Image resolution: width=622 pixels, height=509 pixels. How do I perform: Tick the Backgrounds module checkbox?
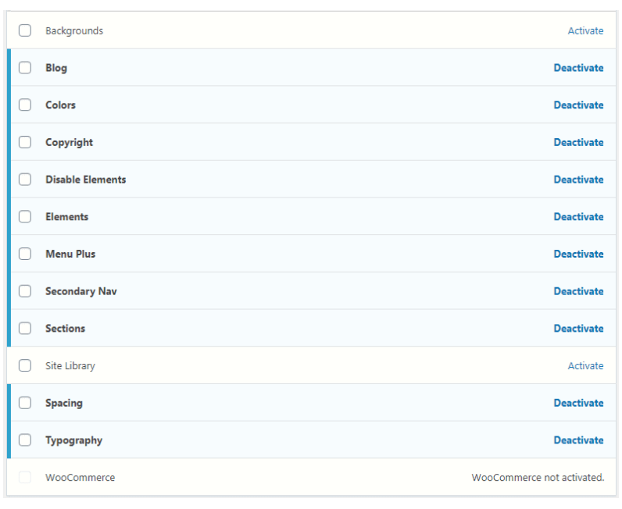coord(25,30)
